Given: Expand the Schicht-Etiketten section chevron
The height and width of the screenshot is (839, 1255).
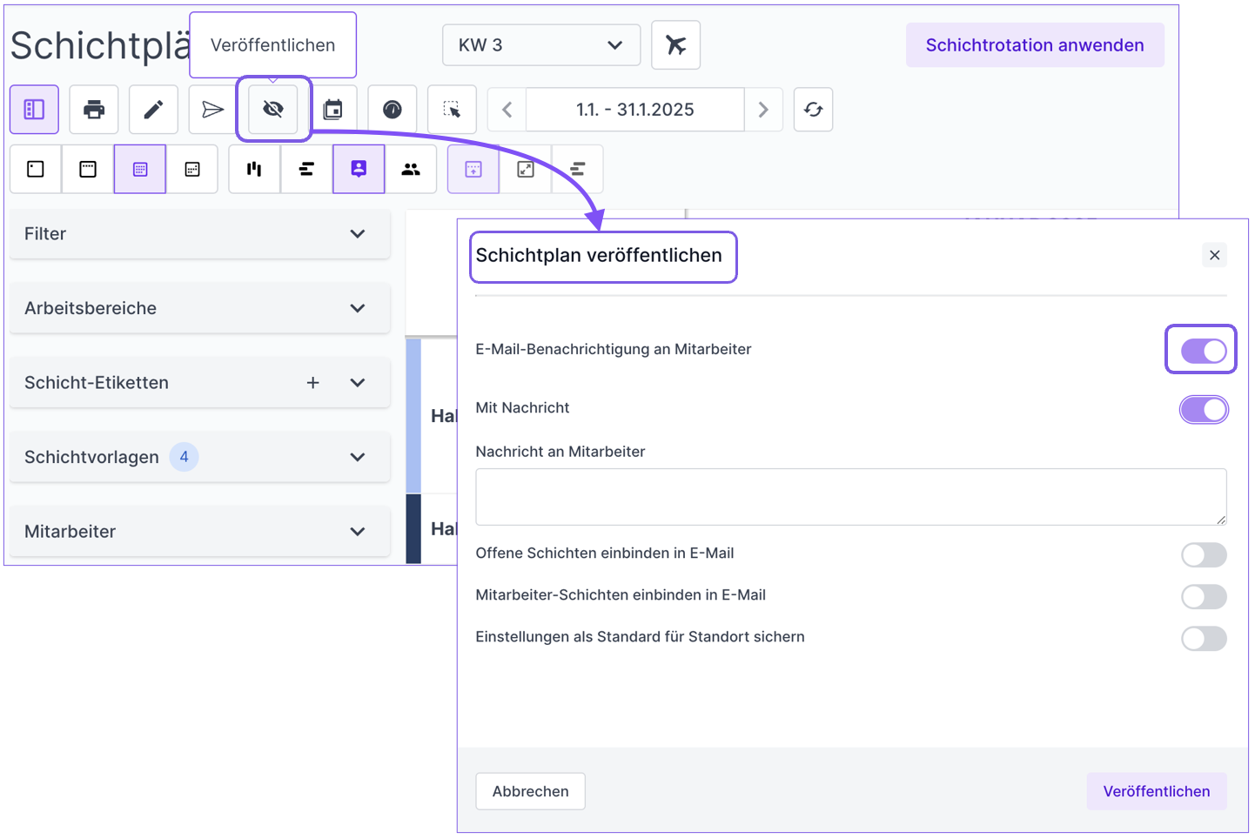Looking at the screenshot, I should [358, 383].
